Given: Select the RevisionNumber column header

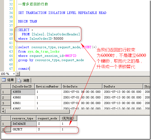Looking at the screenshot, I should point(48,86).
